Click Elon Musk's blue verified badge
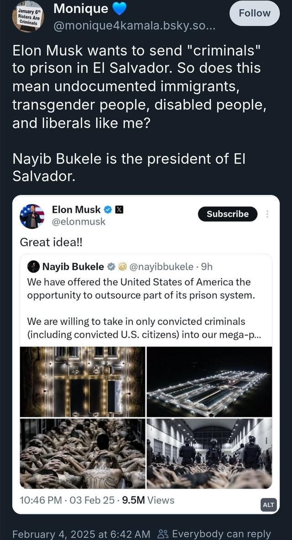This screenshot has width=292, height=540. [108, 210]
